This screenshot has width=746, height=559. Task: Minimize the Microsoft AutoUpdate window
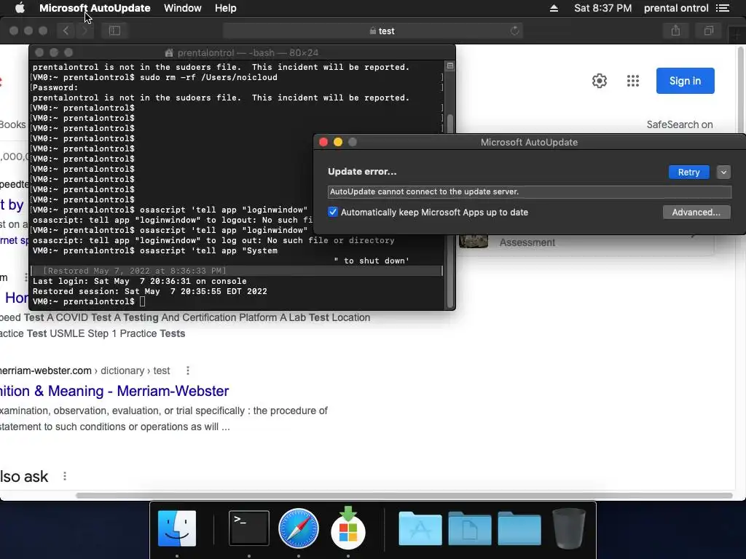point(338,142)
